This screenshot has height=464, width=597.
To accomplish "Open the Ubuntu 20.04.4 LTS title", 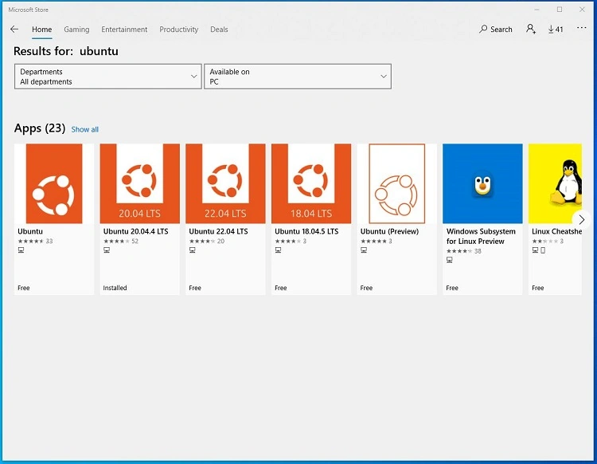I will click(135, 231).
